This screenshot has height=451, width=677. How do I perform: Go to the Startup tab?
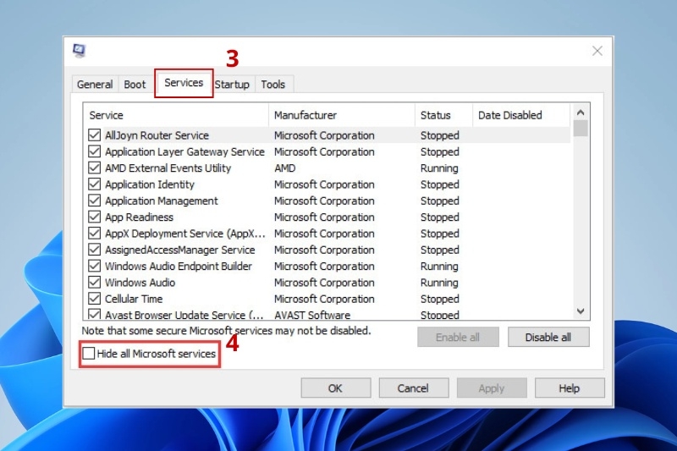(232, 84)
